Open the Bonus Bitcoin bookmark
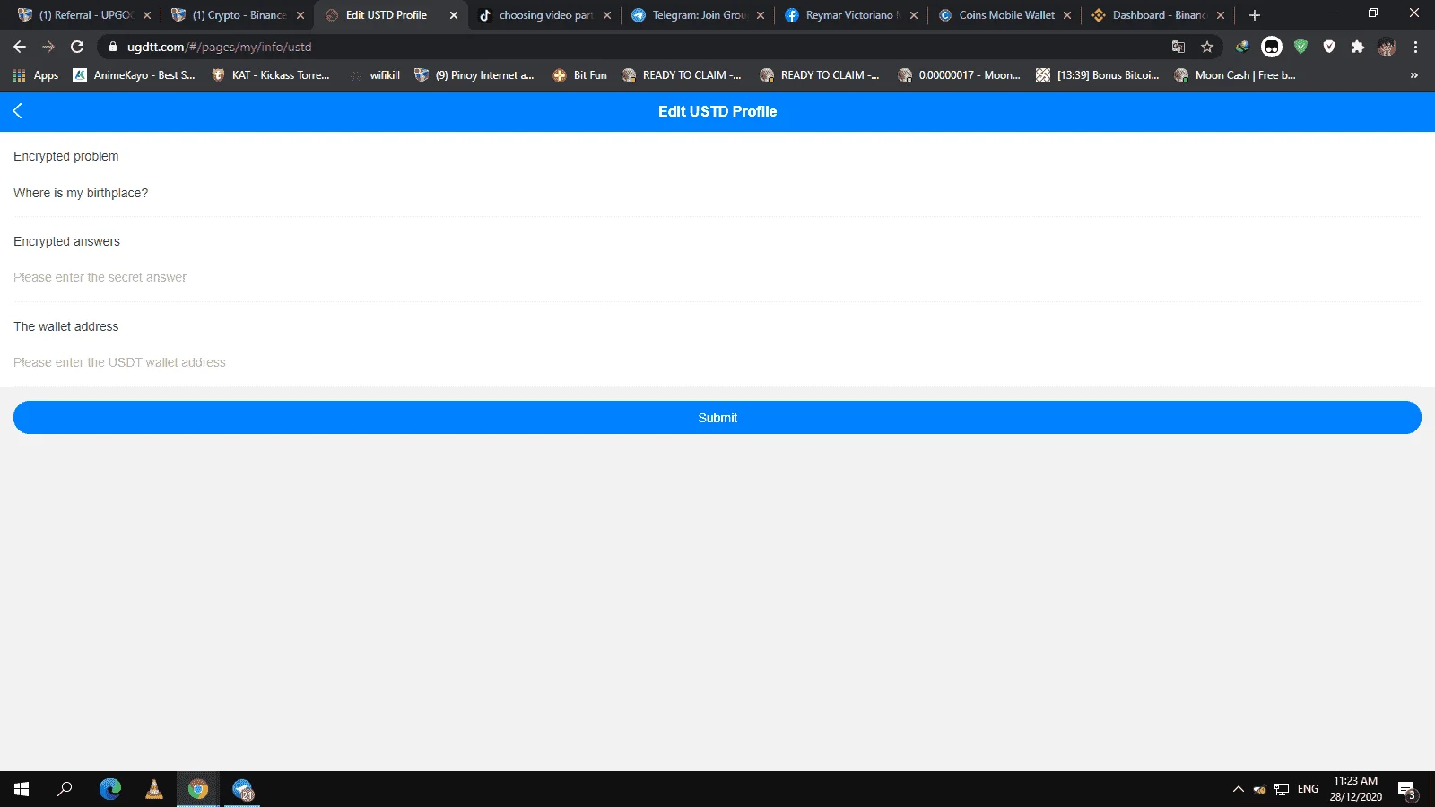Image resolution: width=1435 pixels, height=807 pixels. pos(1097,75)
